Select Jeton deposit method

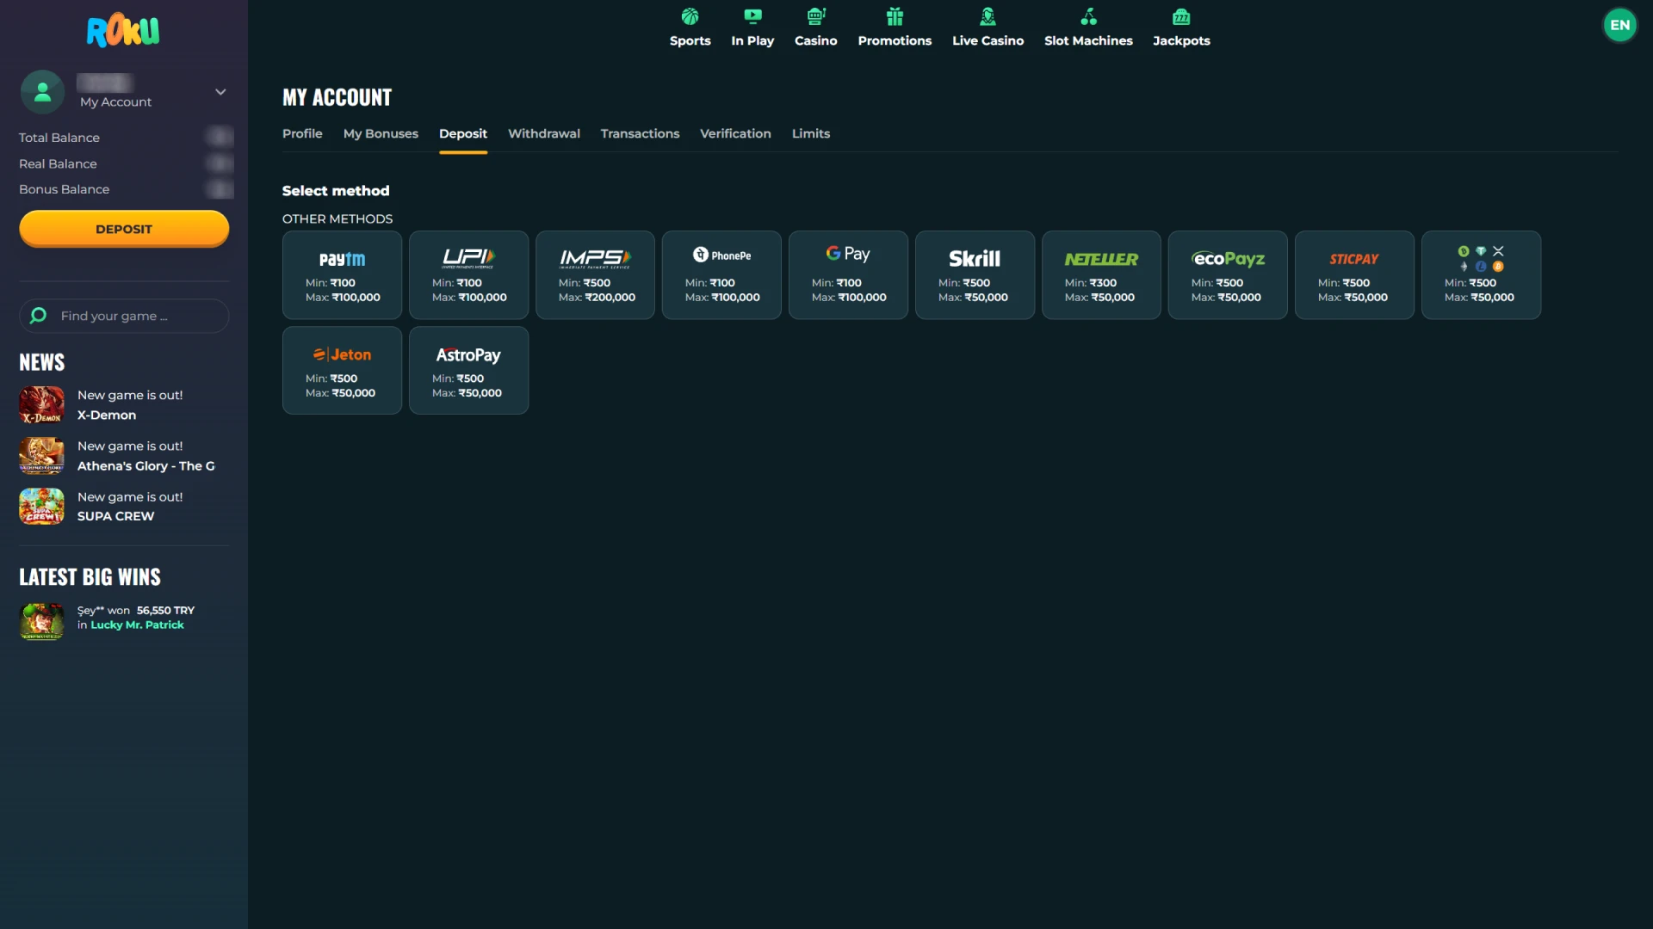click(342, 371)
